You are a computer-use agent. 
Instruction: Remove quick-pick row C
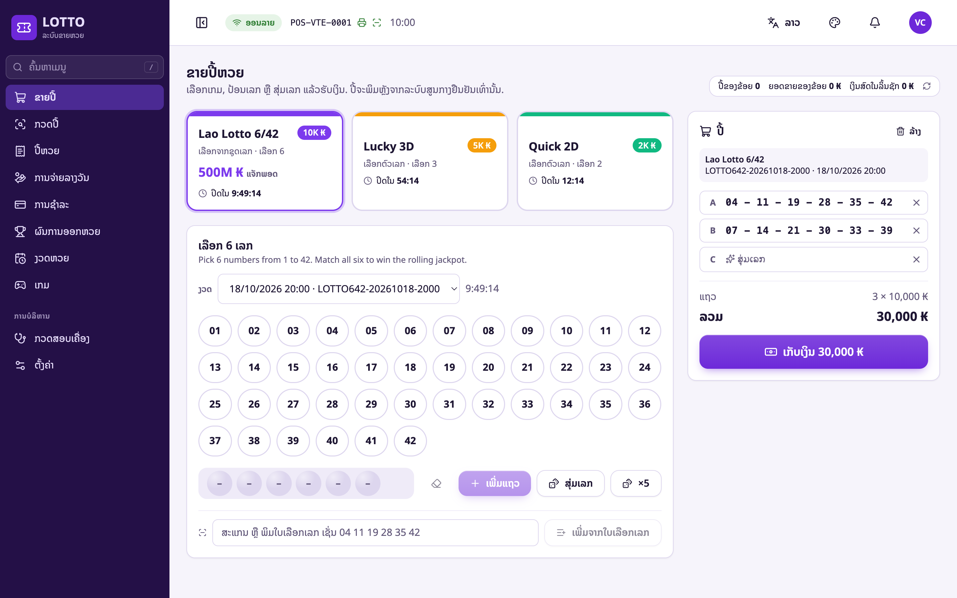(x=916, y=259)
